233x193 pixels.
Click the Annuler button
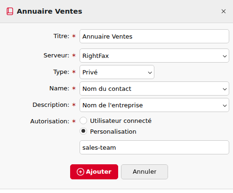tap(145, 172)
